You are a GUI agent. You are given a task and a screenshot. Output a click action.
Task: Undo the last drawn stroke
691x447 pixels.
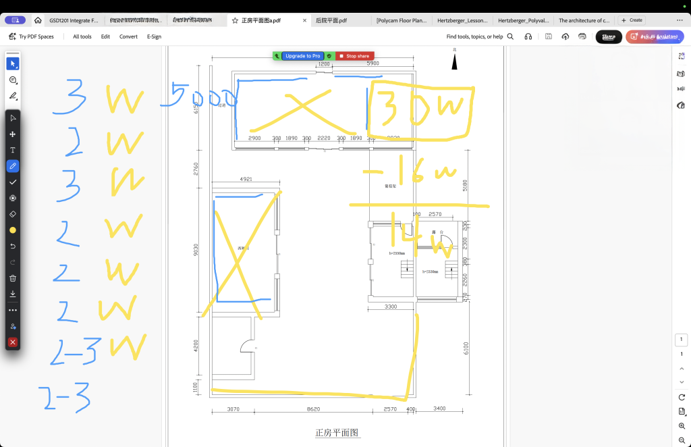[x=13, y=246]
